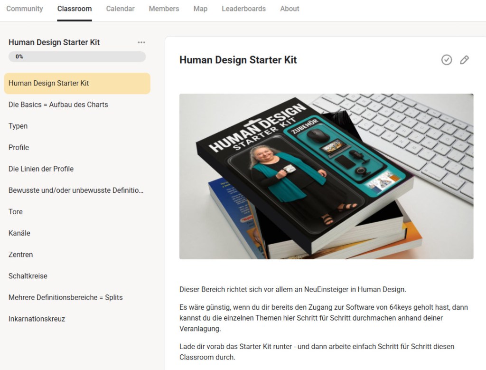Open the three-dot course options menu
This screenshot has height=370, width=486.
(x=141, y=42)
